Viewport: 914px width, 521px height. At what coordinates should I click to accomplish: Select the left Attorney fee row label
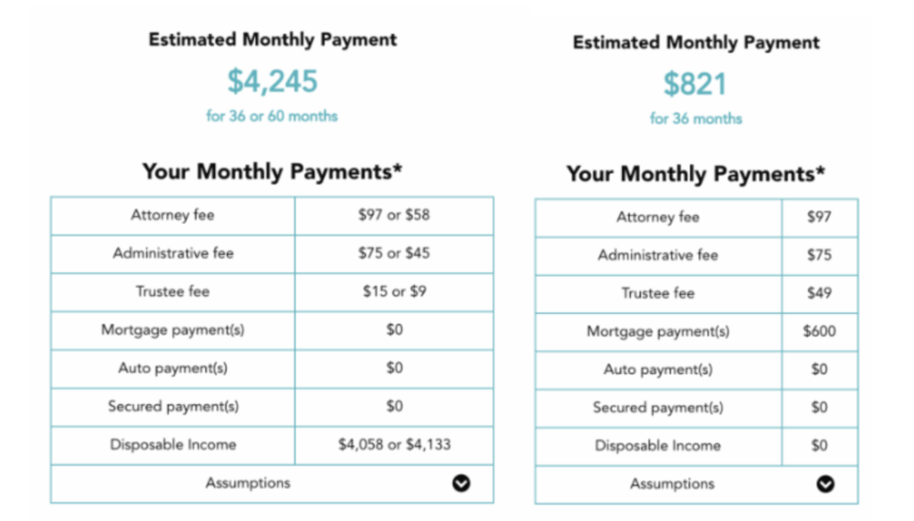(172, 215)
